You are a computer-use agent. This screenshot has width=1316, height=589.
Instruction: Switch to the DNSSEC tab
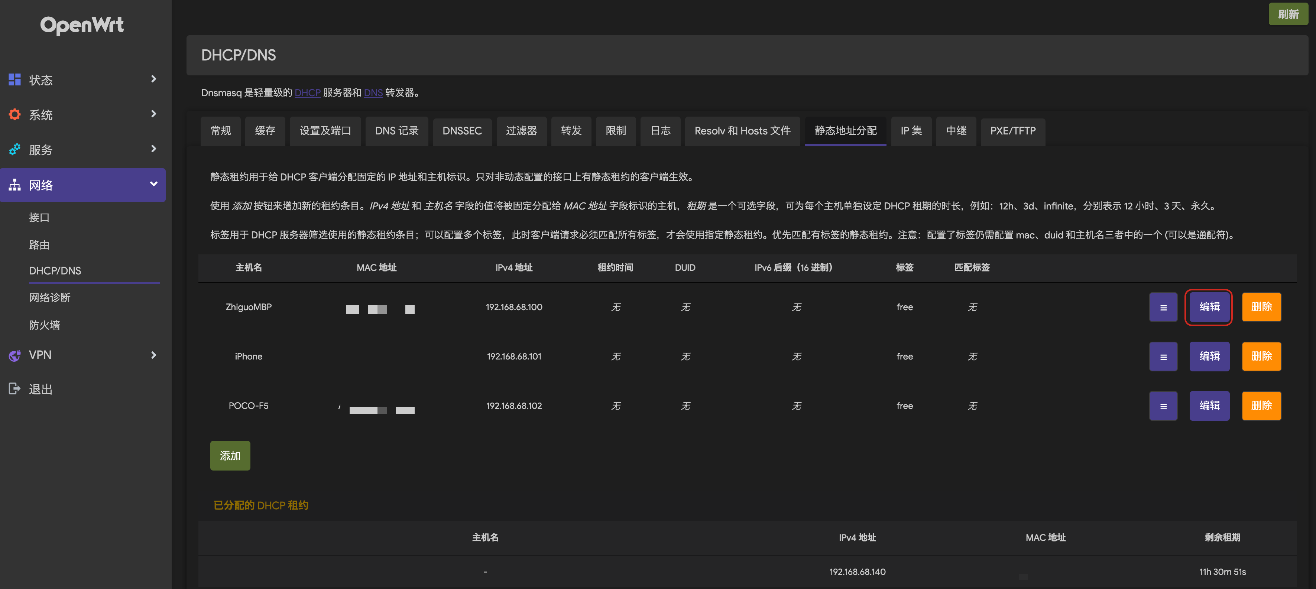[x=462, y=131]
